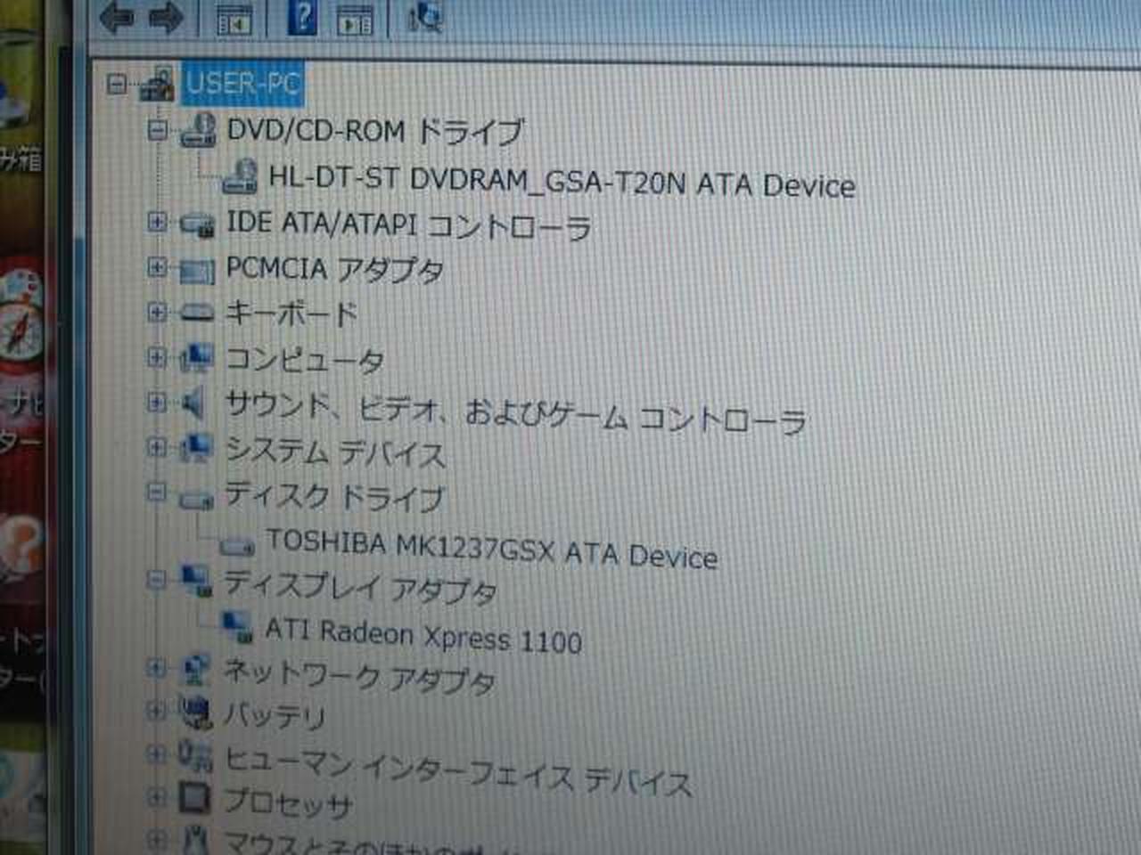The height and width of the screenshot is (855, 1141).
Task: Expand the ネットワーク アダプタ category
Action: click(x=157, y=667)
